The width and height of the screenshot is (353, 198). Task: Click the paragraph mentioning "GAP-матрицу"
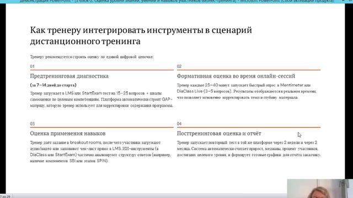tap(101, 99)
